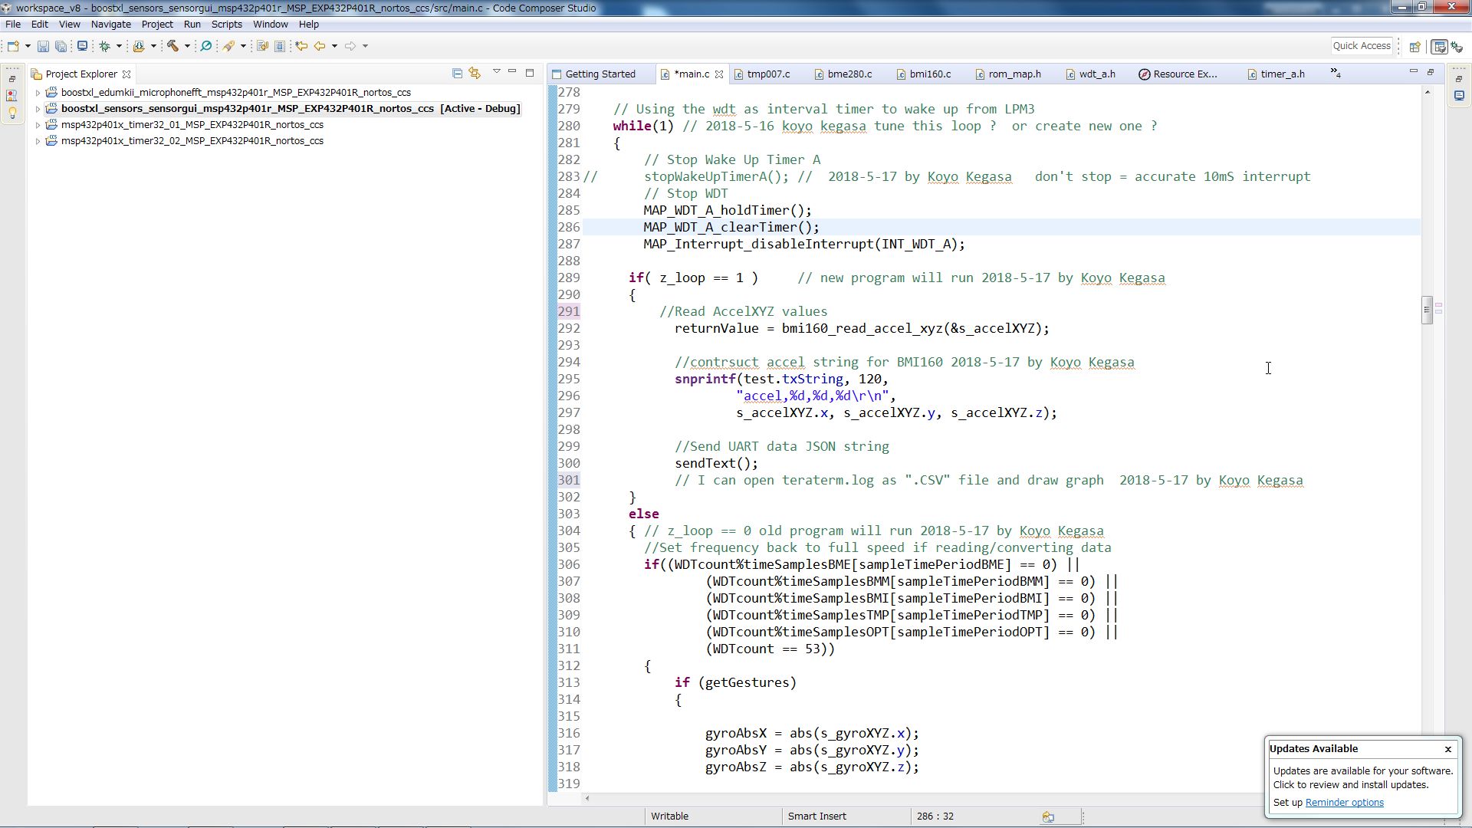Click the Save icon in toolbar
The height and width of the screenshot is (828, 1472).
click(43, 46)
